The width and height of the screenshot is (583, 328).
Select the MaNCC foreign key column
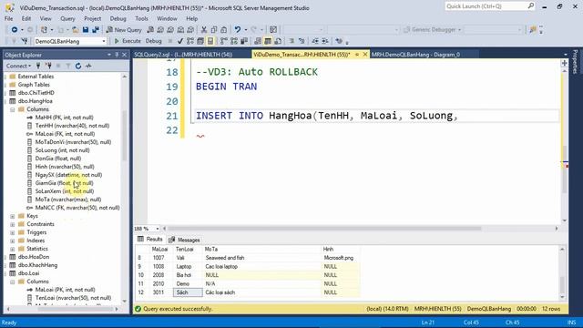[77, 208]
